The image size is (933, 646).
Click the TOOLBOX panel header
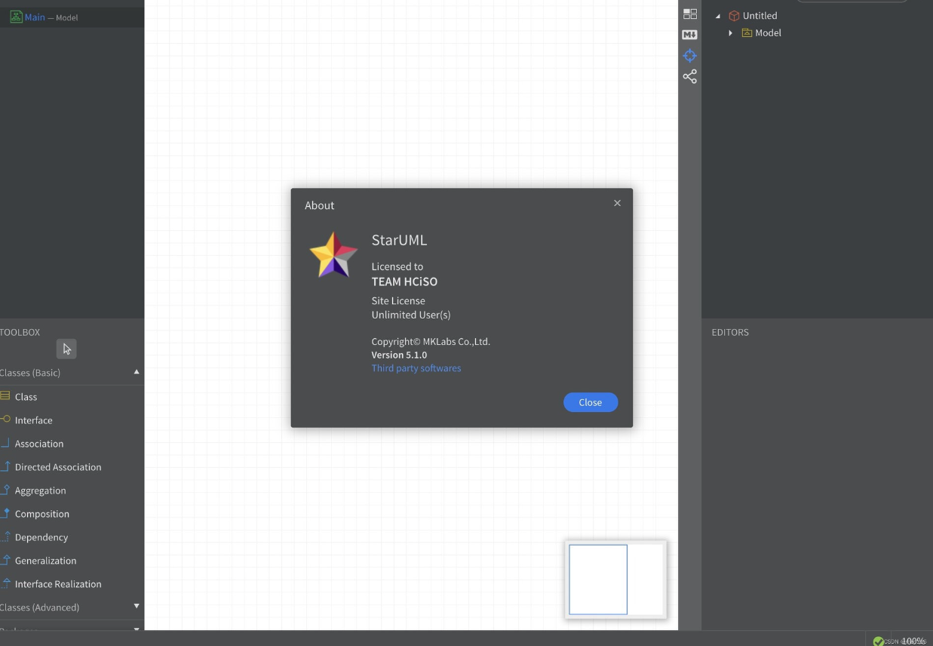(20, 332)
